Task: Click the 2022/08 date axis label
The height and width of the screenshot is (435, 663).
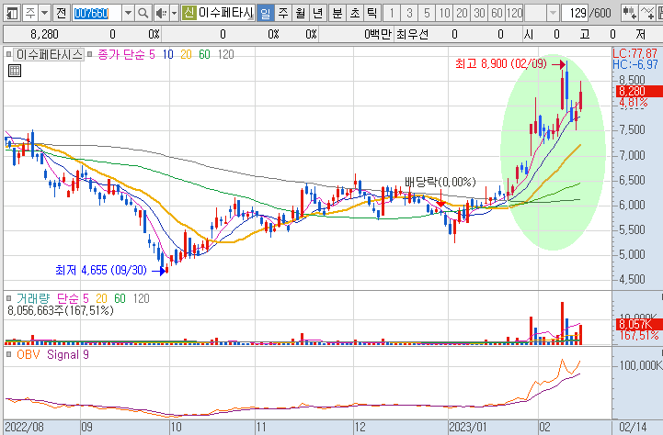Action: 24,427
